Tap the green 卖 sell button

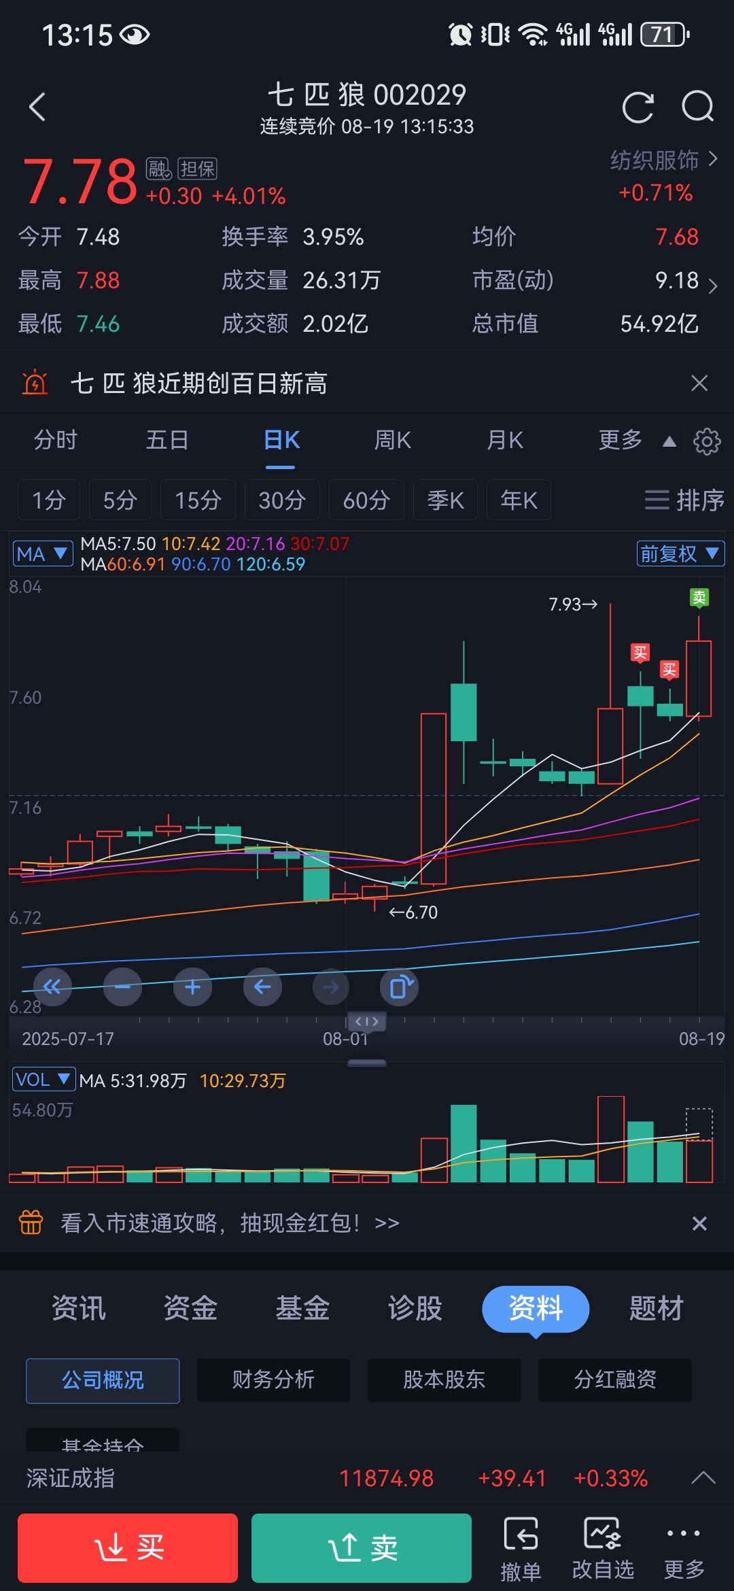362,1548
